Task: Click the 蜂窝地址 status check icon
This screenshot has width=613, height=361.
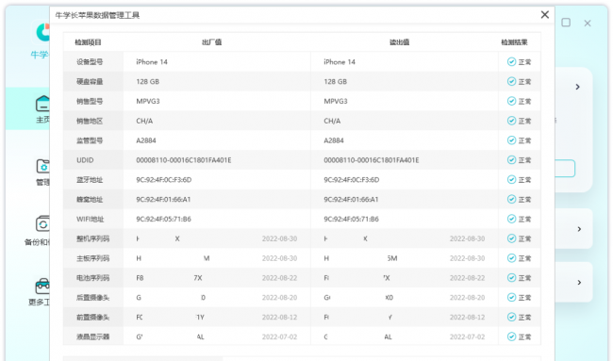Action: 511,199
